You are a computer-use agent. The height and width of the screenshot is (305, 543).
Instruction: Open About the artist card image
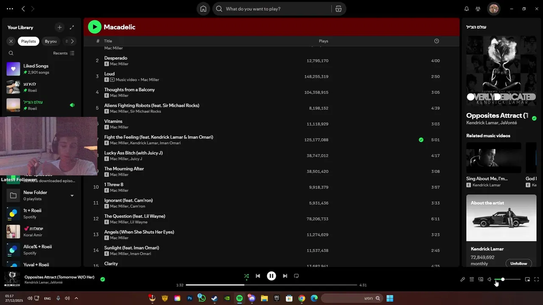click(501, 218)
